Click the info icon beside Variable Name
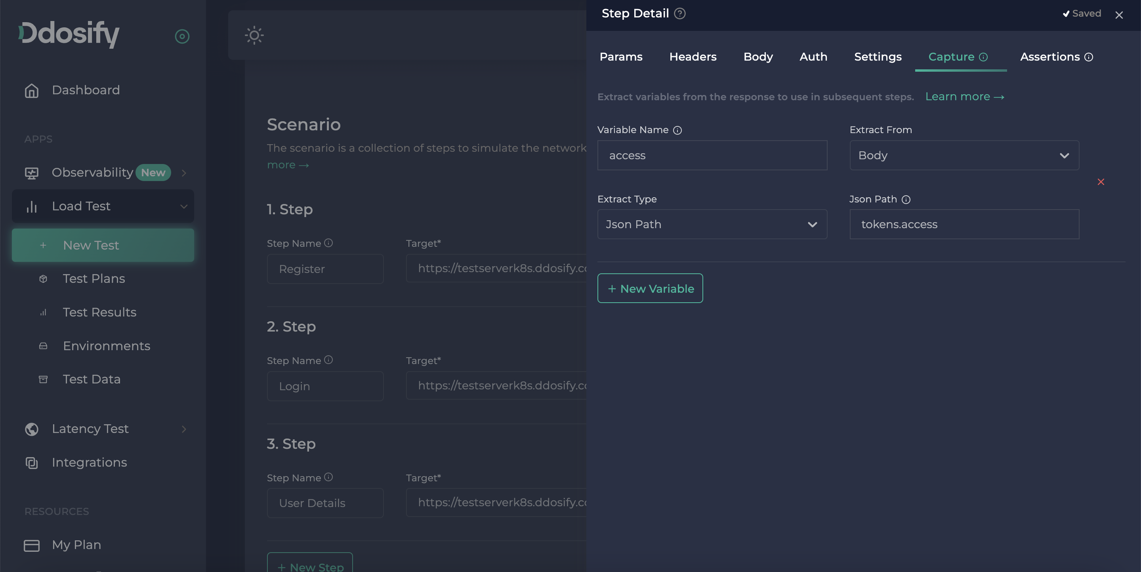Screen dimensions: 1141x572 [x=677, y=130]
